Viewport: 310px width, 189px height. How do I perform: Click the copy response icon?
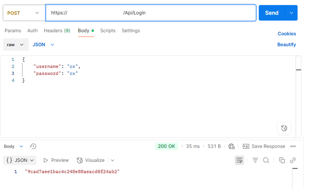tap(282, 160)
